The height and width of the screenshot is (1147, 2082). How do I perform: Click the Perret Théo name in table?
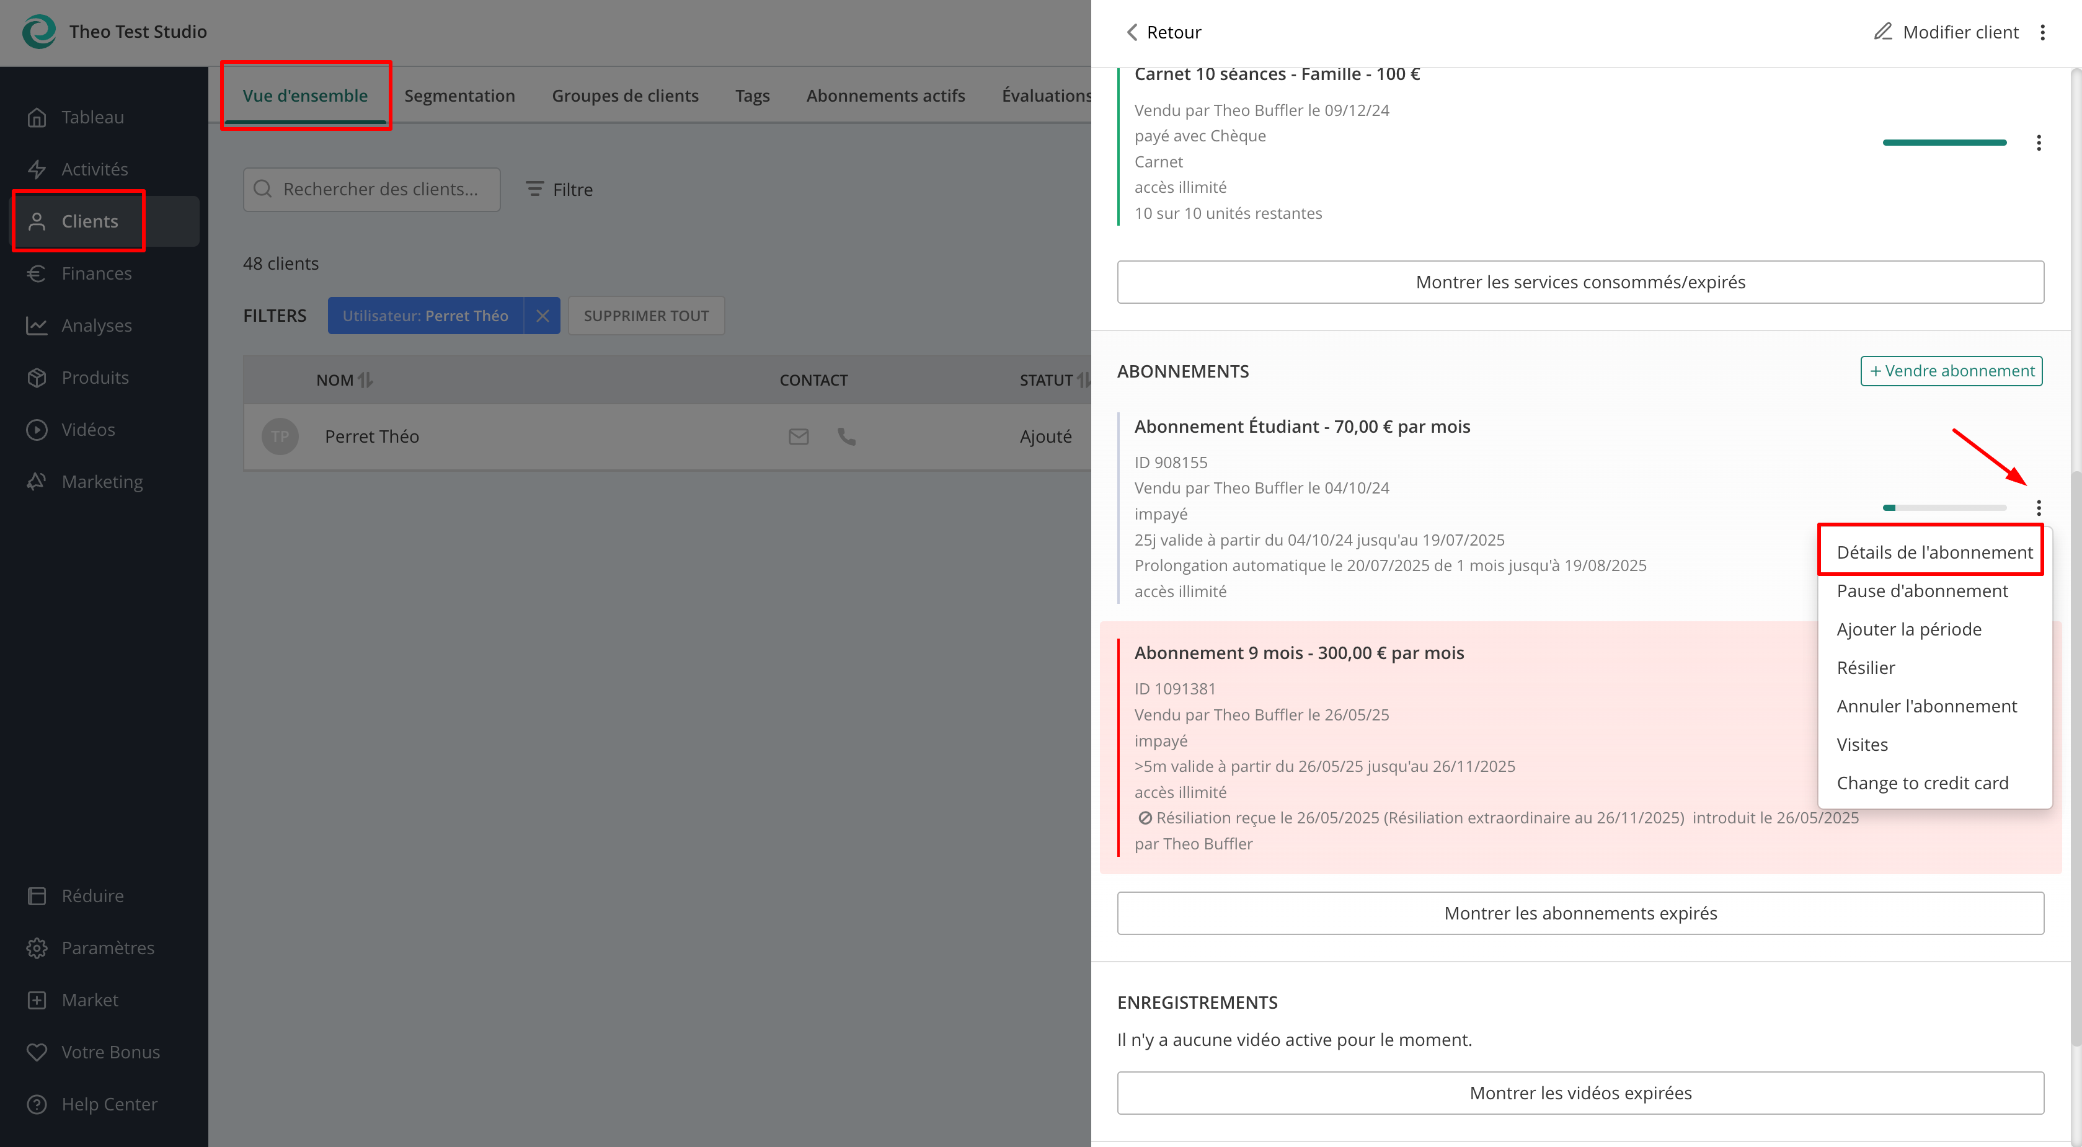coord(372,436)
